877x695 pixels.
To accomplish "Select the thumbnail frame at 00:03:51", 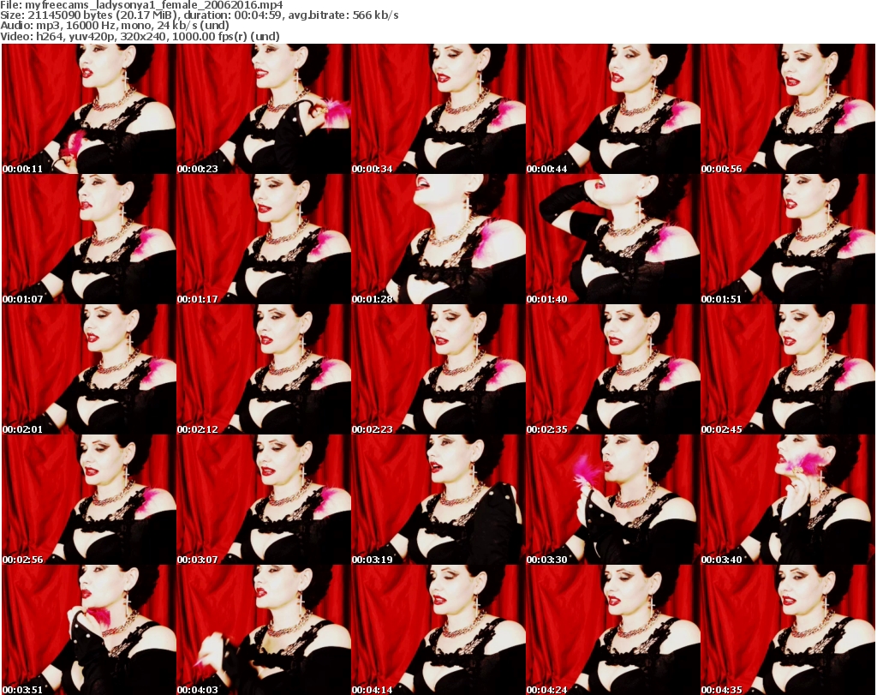I will pyautogui.click(x=89, y=630).
